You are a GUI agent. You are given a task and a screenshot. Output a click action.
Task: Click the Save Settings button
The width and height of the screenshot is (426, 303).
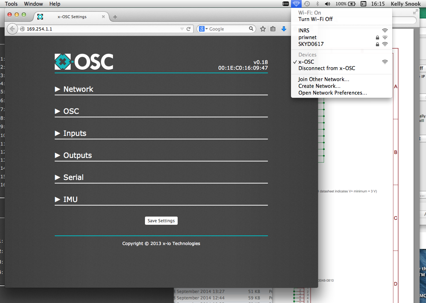(161, 220)
